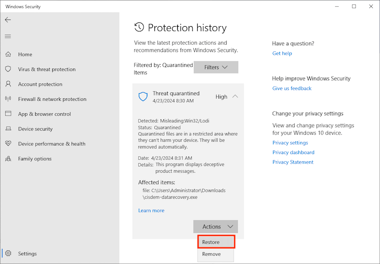Image resolution: width=380 pixels, height=264 pixels.
Task: Click the Threat quarantined title text
Action: coord(176,93)
